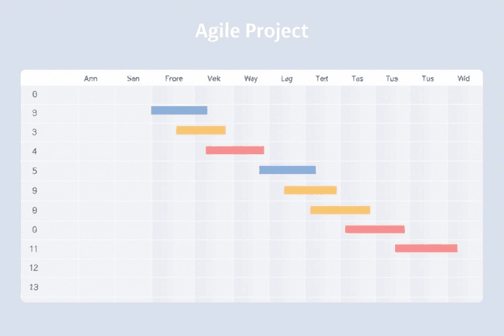Select the Wid column header

pos(463,79)
